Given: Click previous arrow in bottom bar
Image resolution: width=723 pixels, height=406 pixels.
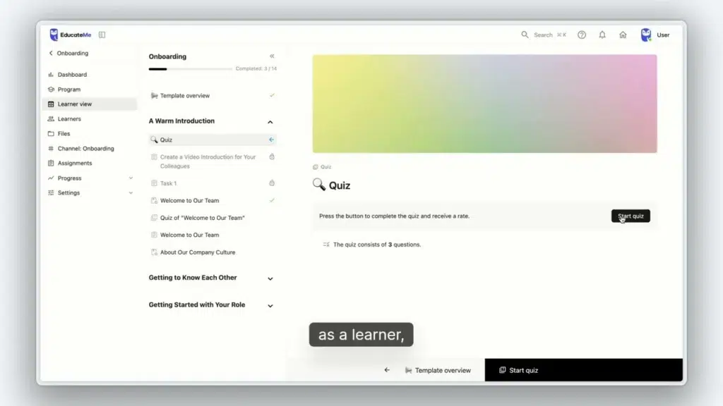Looking at the screenshot, I should coord(387,370).
